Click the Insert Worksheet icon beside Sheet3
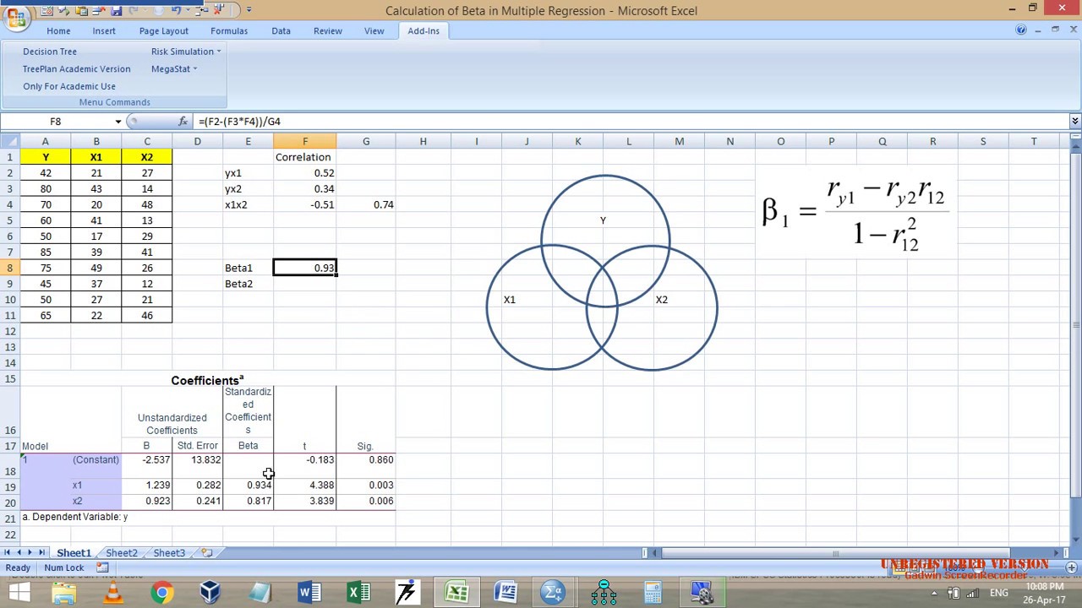Image resolution: width=1082 pixels, height=608 pixels. [x=206, y=553]
